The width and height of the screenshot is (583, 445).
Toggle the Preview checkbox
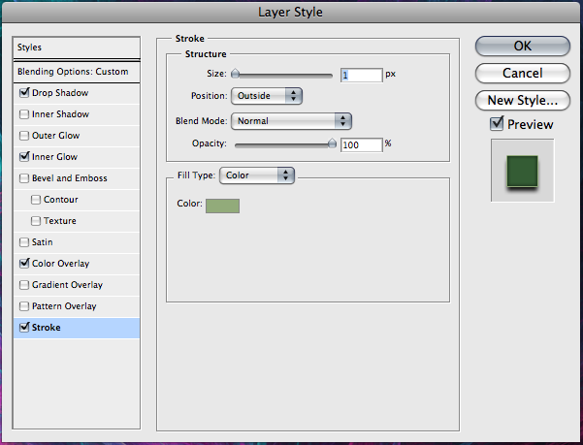pos(497,124)
